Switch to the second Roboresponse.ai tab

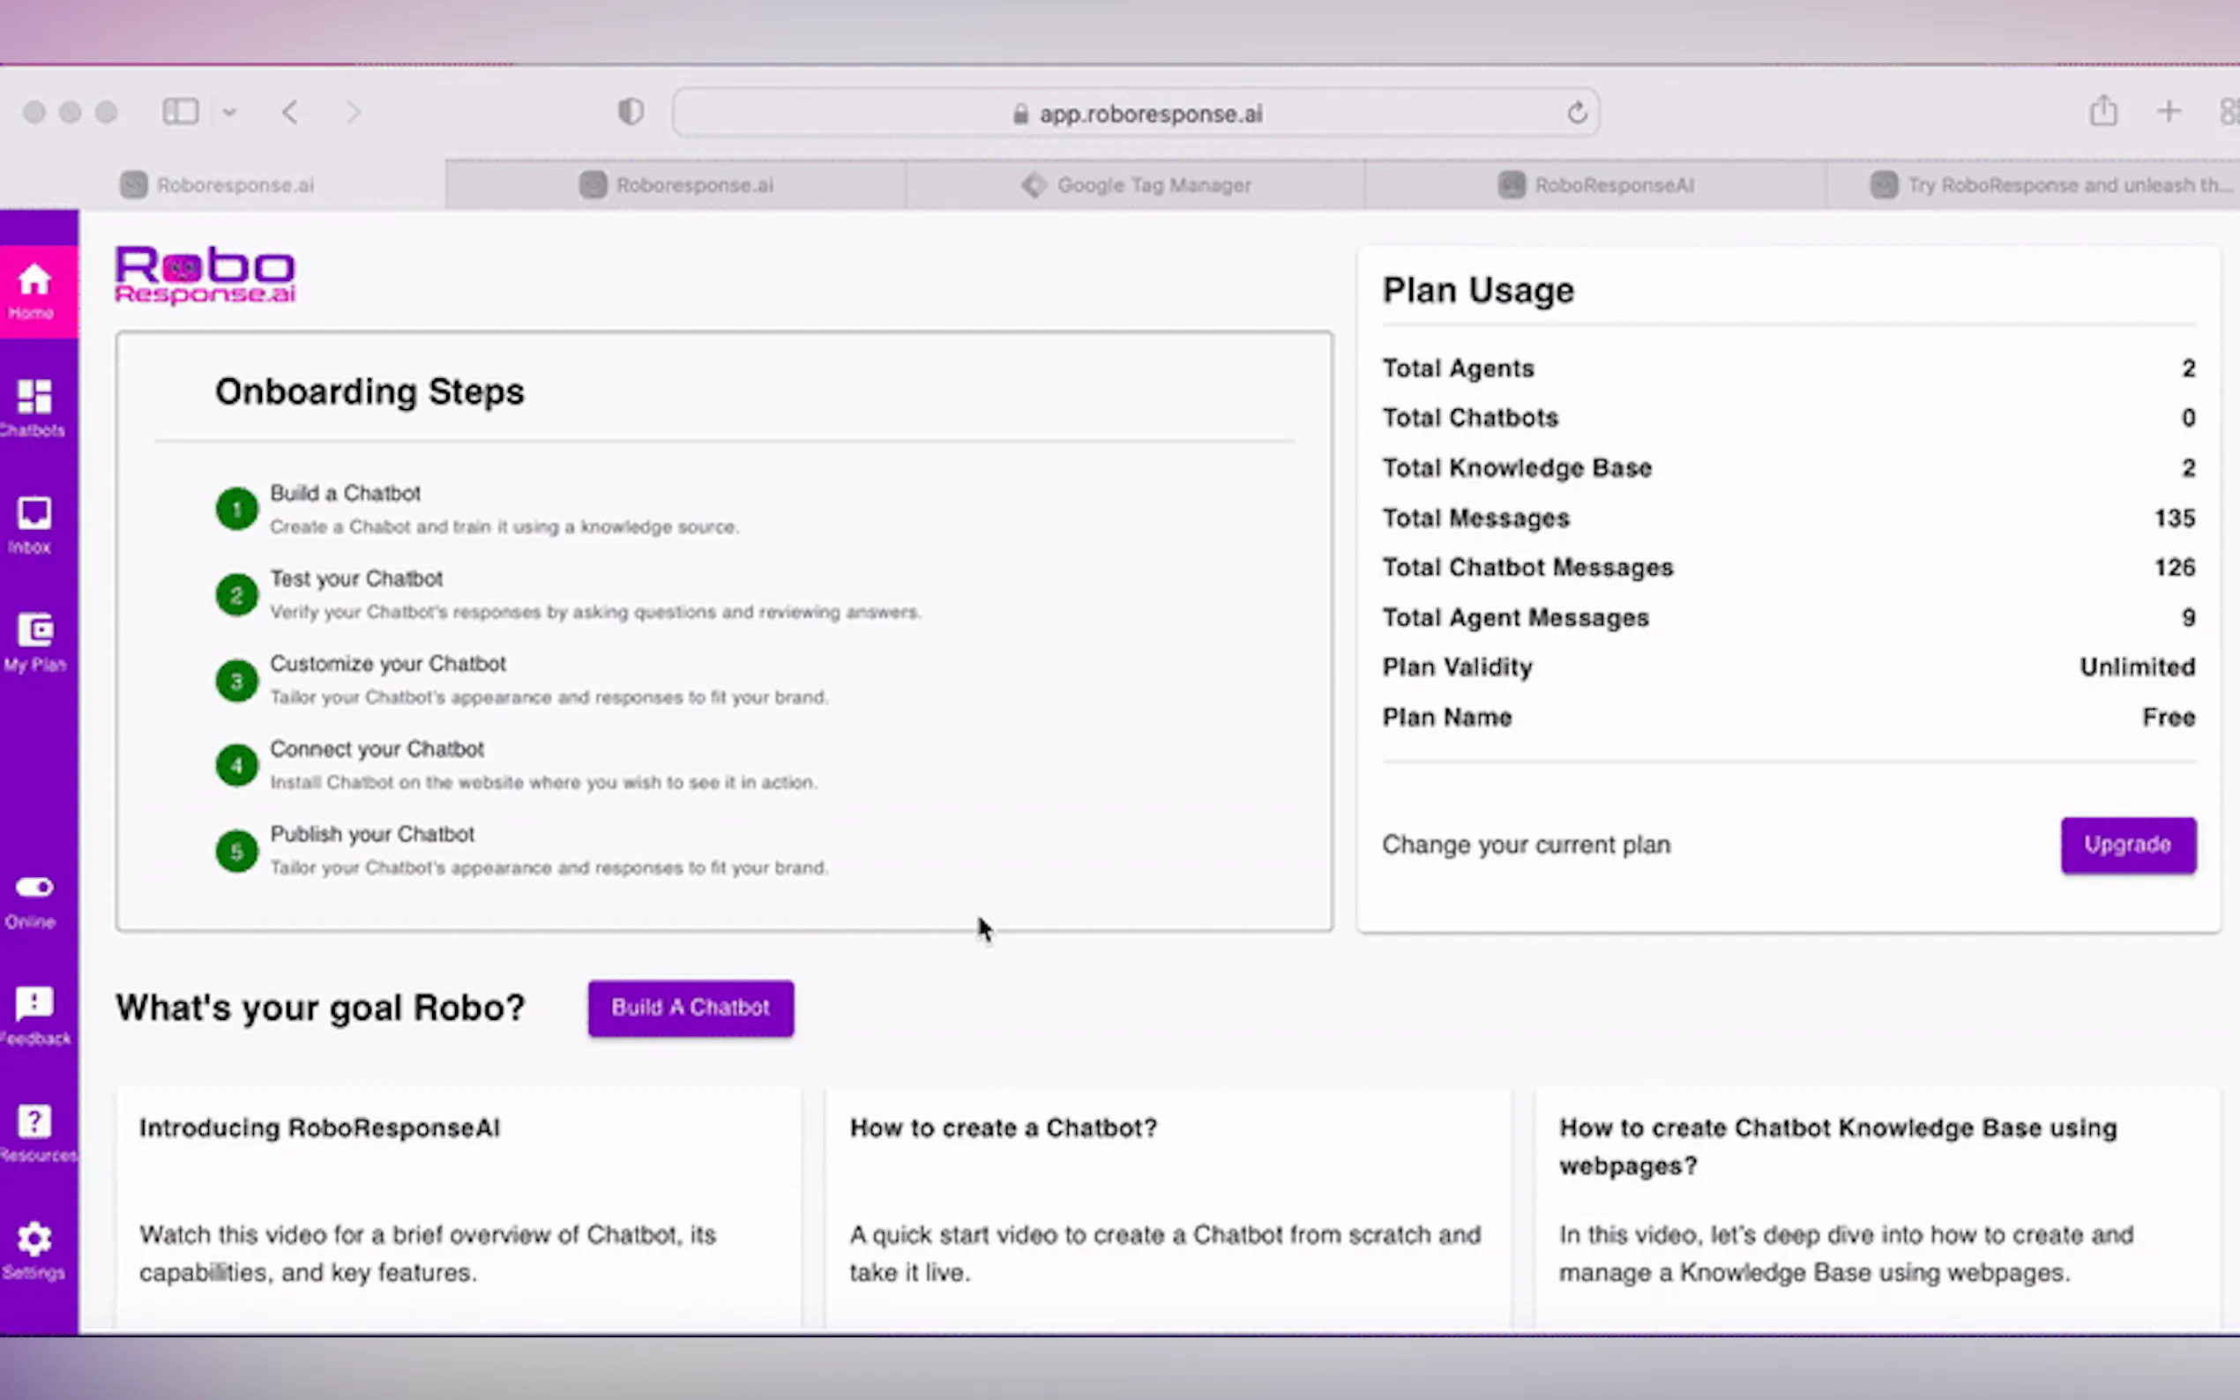(675, 185)
